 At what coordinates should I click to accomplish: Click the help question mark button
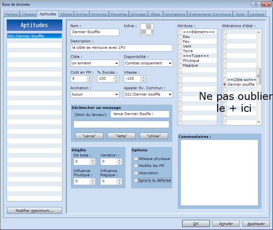[x=256, y=4]
